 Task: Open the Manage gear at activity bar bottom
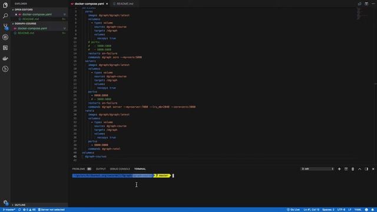point(5,203)
